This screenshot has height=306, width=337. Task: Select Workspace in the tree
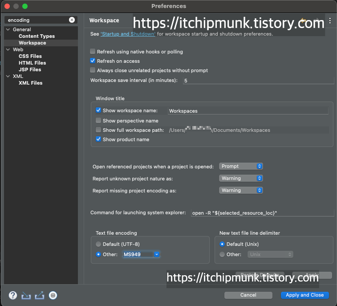click(32, 43)
